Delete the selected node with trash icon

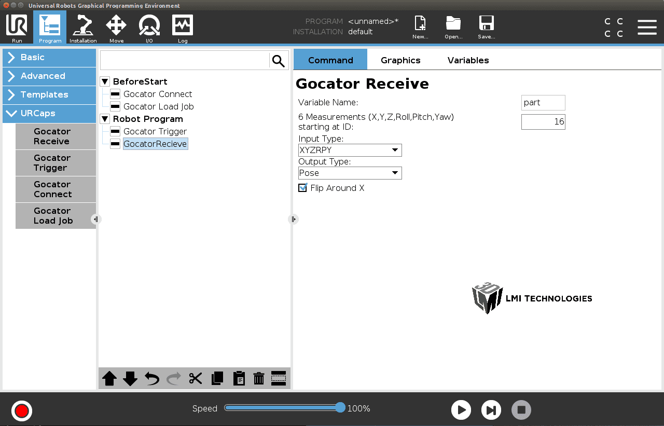coord(259,378)
